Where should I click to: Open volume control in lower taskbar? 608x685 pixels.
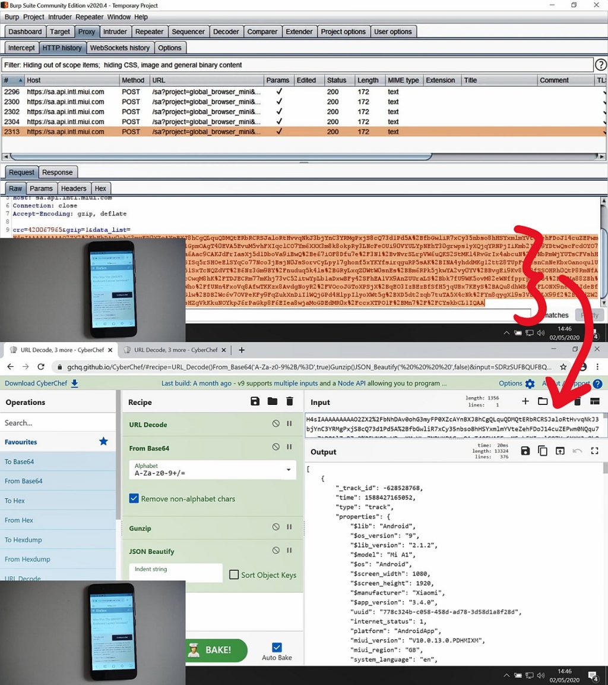point(541,675)
